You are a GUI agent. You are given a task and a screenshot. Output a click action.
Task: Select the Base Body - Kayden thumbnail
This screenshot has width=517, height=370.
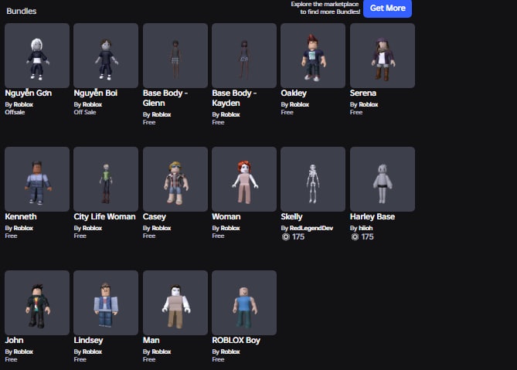pos(244,56)
